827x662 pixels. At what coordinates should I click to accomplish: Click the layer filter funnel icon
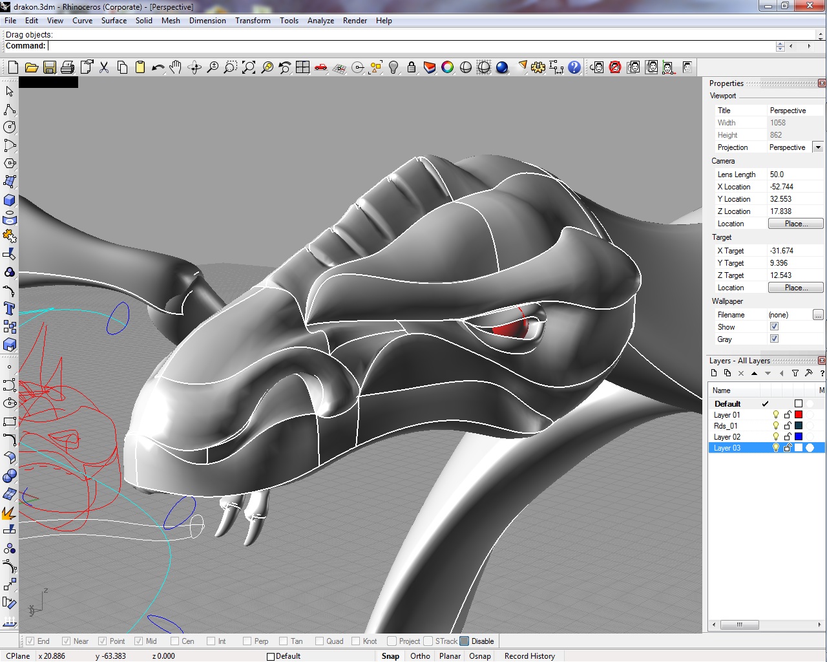795,373
